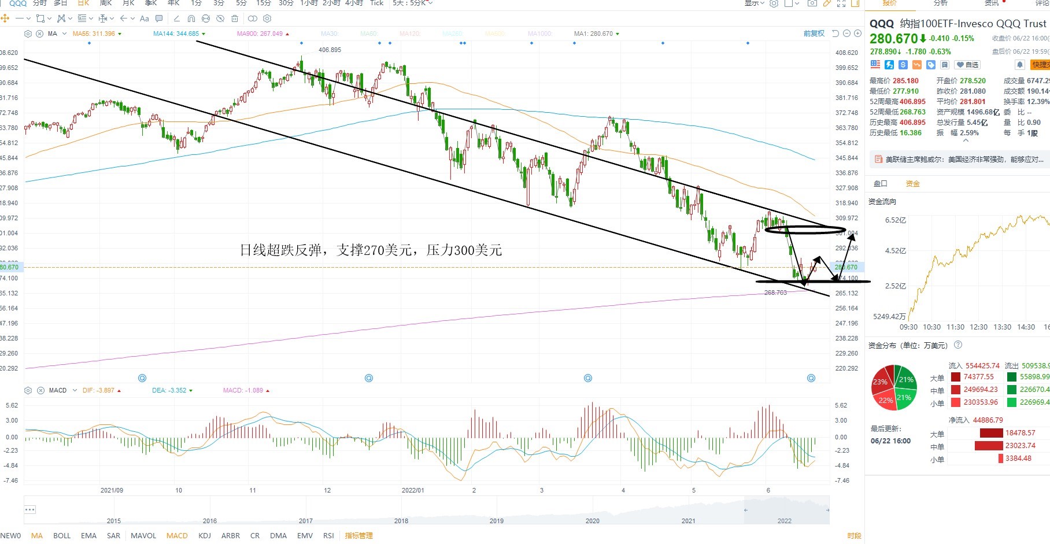Image resolution: width=1050 pixels, height=544 pixels.
Task: Click 前复权 price adjustment button
Action: pos(814,34)
